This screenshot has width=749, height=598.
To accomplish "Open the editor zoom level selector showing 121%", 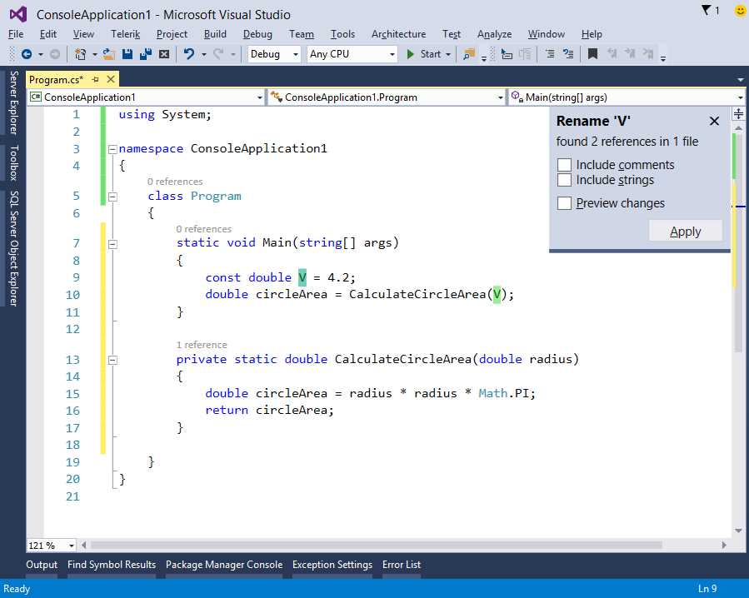I will [x=49, y=545].
